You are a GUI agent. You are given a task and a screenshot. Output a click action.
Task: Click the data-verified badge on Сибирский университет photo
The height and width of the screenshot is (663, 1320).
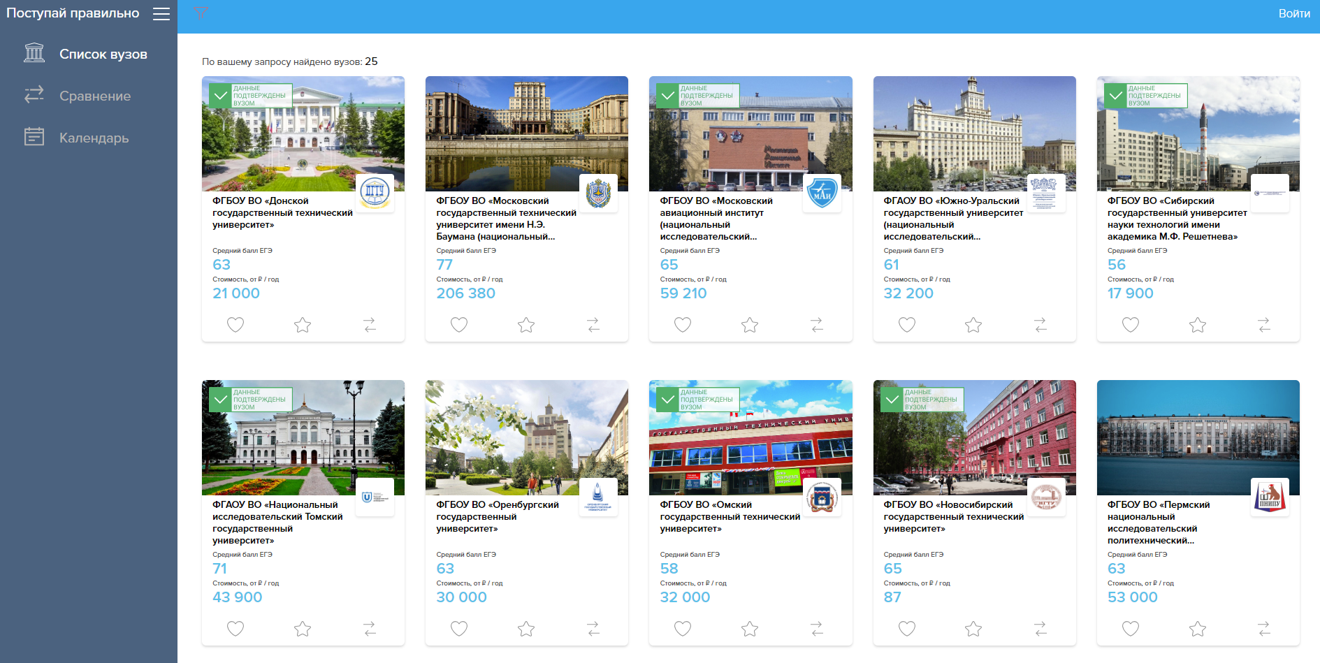[x=1146, y=96]
